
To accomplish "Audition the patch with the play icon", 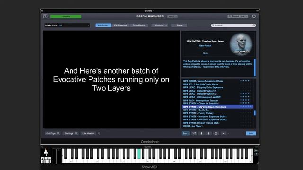I will [223, 133].
